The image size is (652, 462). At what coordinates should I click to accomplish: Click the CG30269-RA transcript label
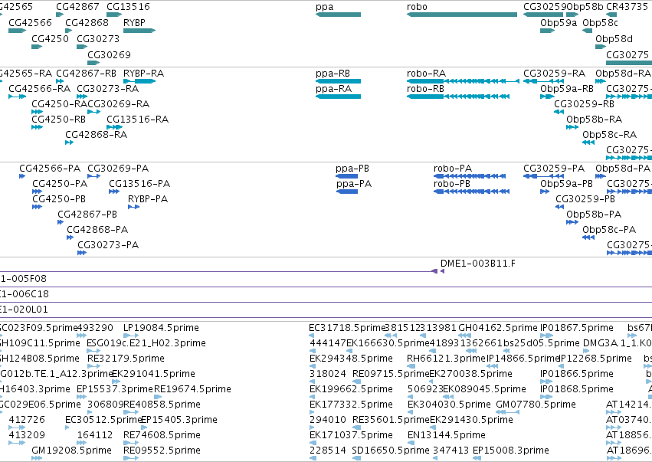tap(119, 104)
